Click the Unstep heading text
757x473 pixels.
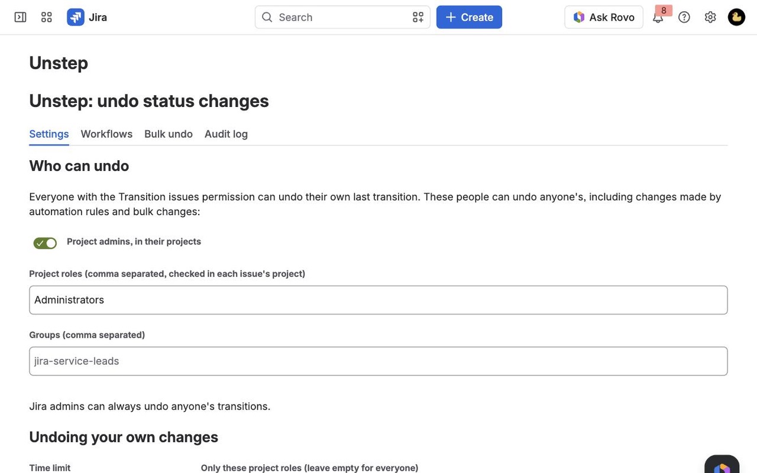[59, 63]
